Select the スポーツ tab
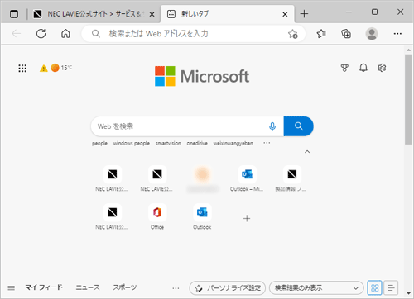 (124, 287)
